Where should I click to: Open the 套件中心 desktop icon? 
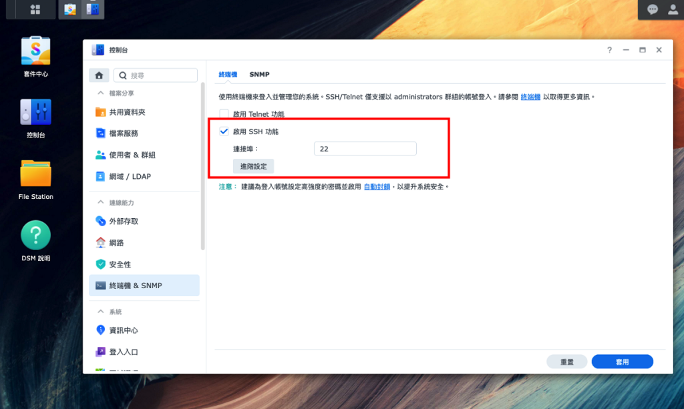[x=35, y=51]
